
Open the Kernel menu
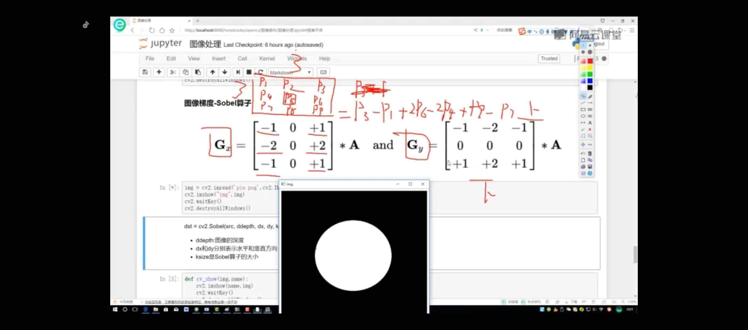(x=267, y=59)
